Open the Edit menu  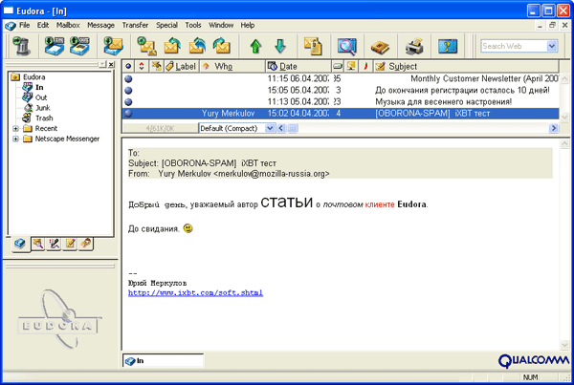coord(43,25)
